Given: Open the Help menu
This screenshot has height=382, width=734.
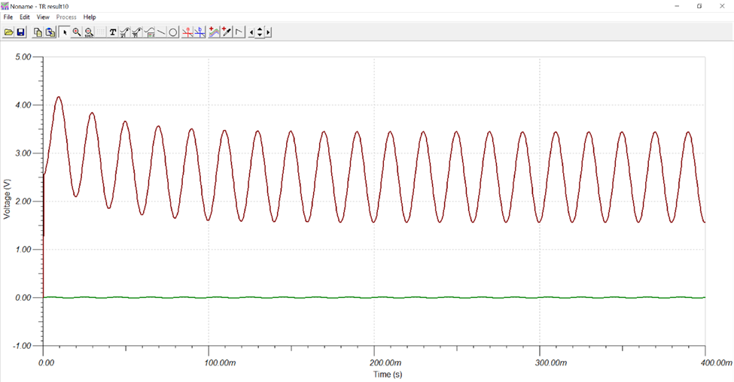Looking at the screenshot, I should pyautogui.click(x=90, y=17).
